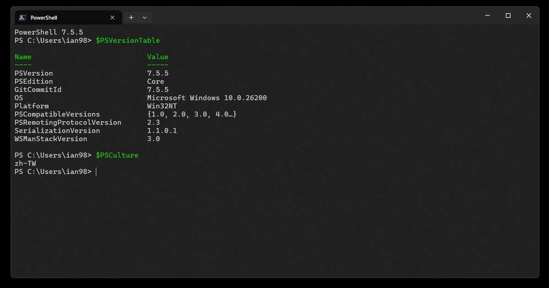Click the $PSCulture command text
This screenshot has height=288, width=549.
click(117, 155)
